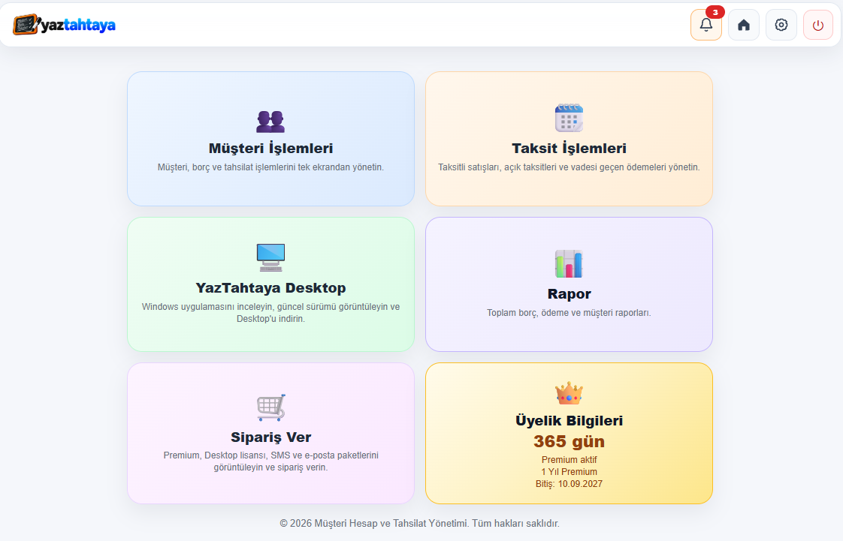Go to home via house icon
This screenshot has height=541, width=843.
click(744, 25)
